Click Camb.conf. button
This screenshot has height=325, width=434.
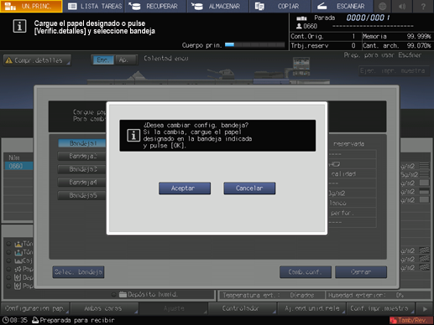306,272
